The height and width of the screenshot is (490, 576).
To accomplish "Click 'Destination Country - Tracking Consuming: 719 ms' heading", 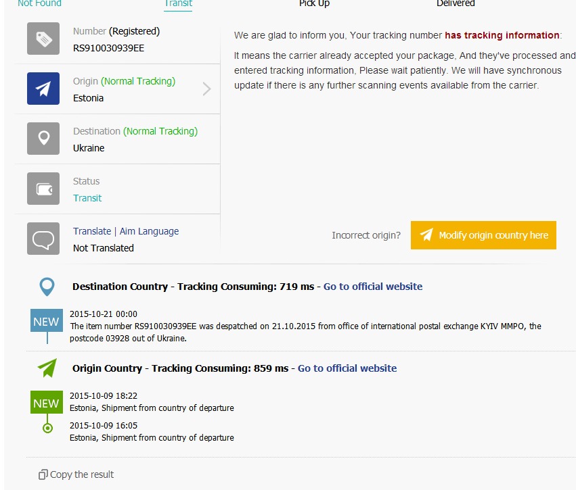I will click(x=193, y=287).
